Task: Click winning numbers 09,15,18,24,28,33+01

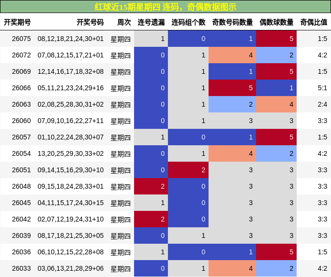Action: [71, 186]
